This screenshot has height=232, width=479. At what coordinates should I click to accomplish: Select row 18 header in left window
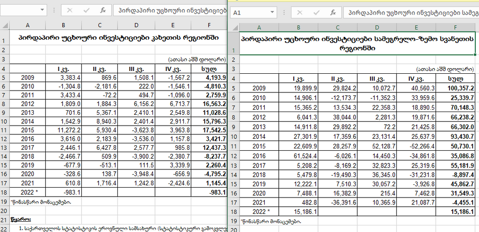pyautogui.click(x=5, y=193)
